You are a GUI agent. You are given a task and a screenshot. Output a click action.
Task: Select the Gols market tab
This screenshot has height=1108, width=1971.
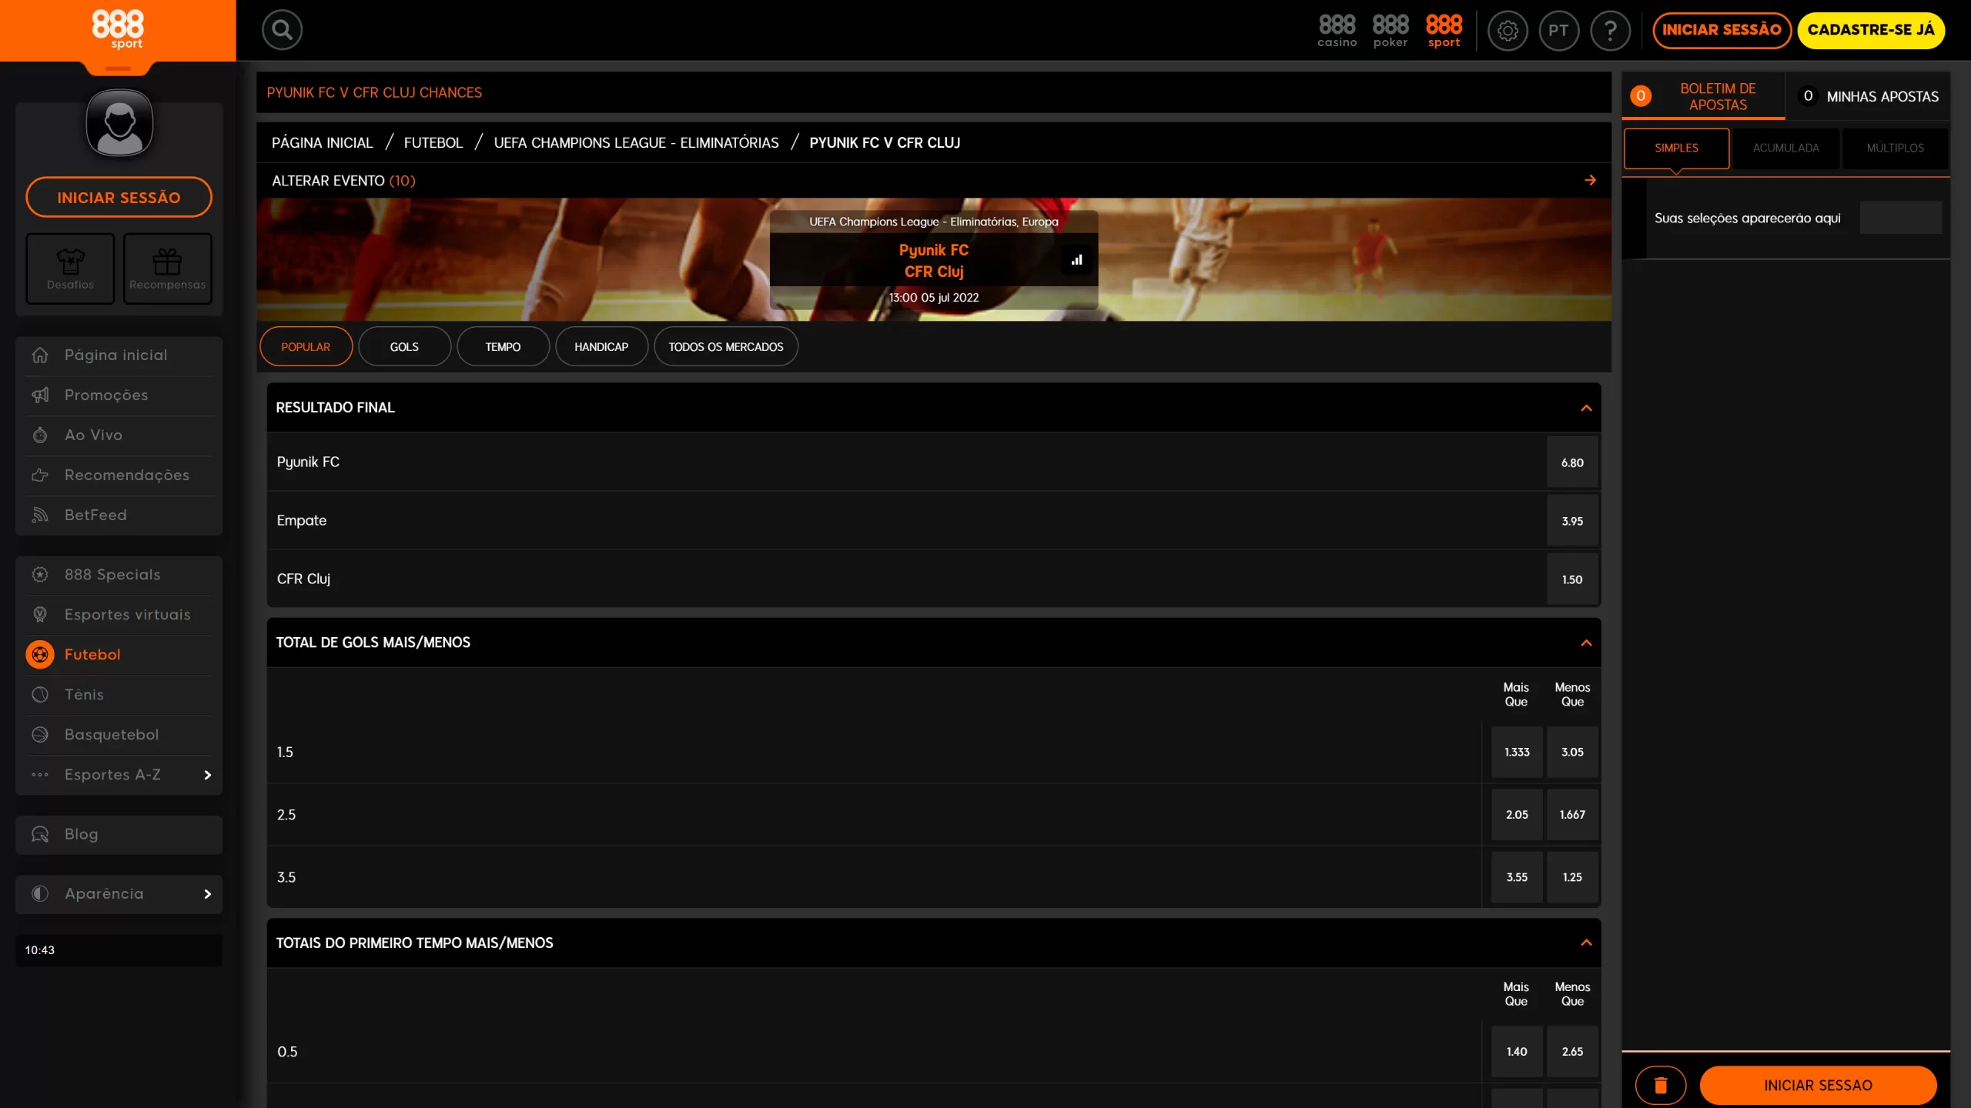click(404, 347)
